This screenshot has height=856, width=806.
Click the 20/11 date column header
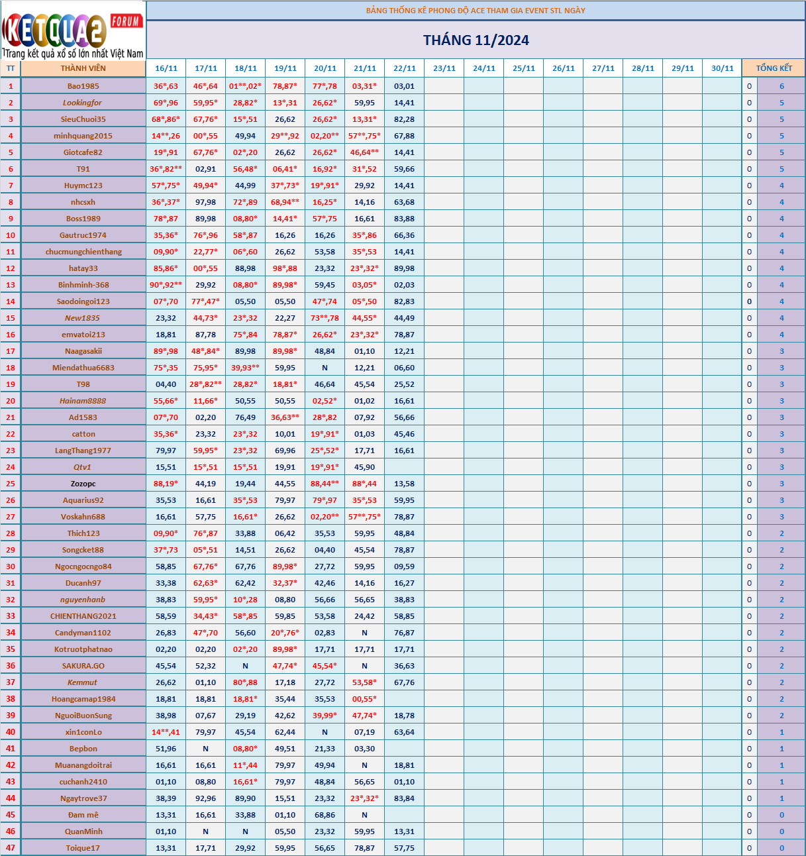[325, 68]
